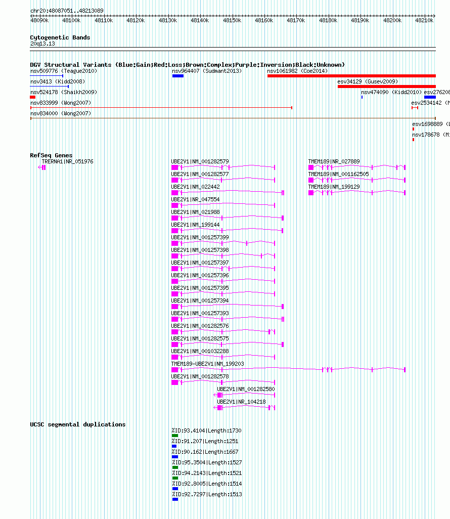Screen dimensions: 450x519
Task: Open variant nsv834000 (Wong2007) label
Action: click(x=61, y=113)
